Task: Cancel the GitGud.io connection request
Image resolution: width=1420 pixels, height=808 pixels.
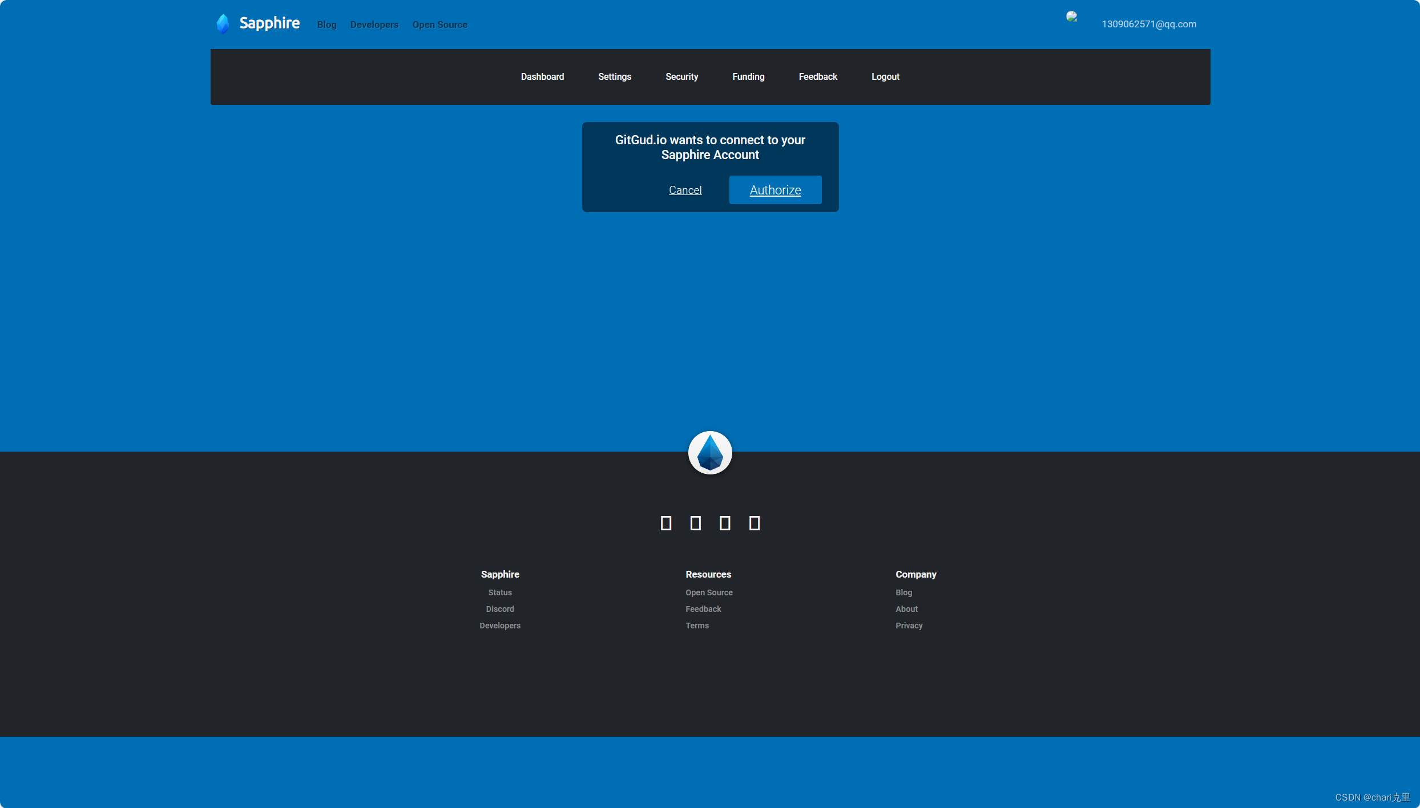Action: pyautogui.click(x=685, y=190)
